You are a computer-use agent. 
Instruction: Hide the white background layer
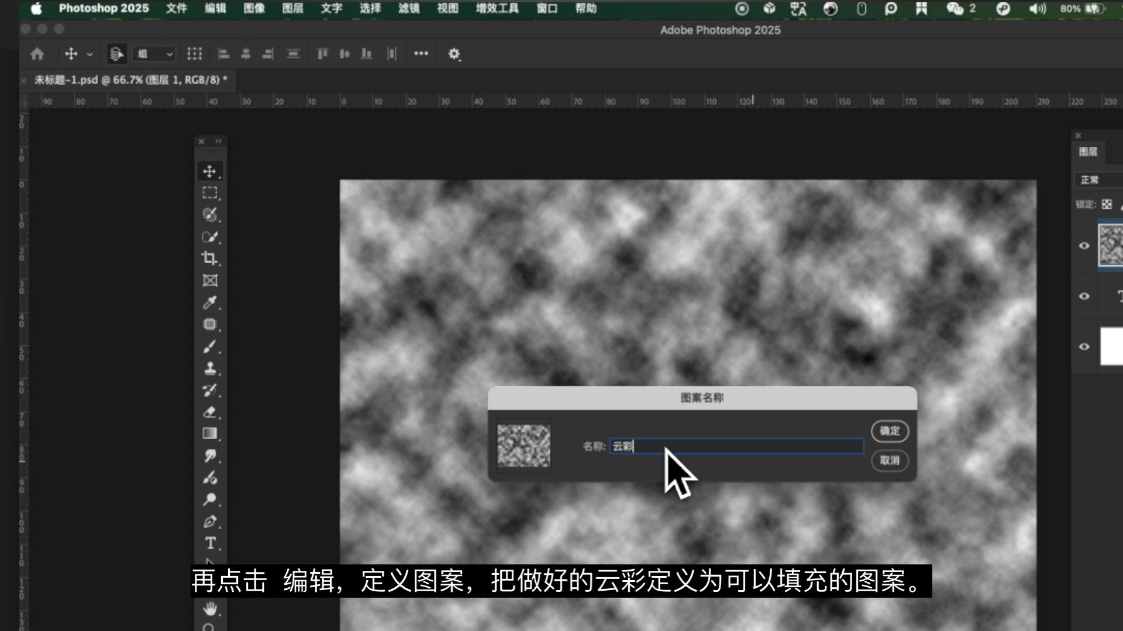coord(1084,346)
